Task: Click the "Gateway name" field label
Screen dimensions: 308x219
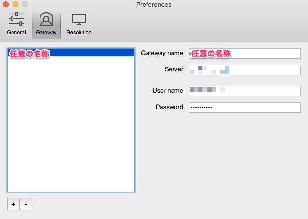Action: click(161, 53)
